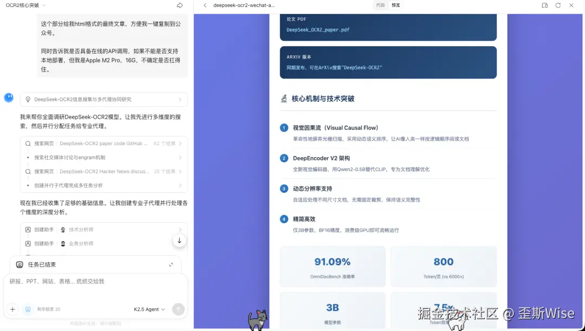Screen dimensions: 585x331
Task: Click the 技术分析师 avatar
Action: 63,230
